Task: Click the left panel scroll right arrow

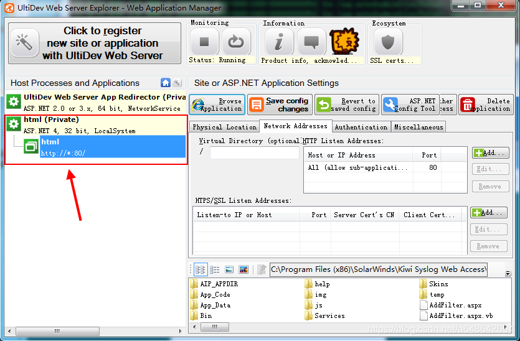Action: point(181,331)
